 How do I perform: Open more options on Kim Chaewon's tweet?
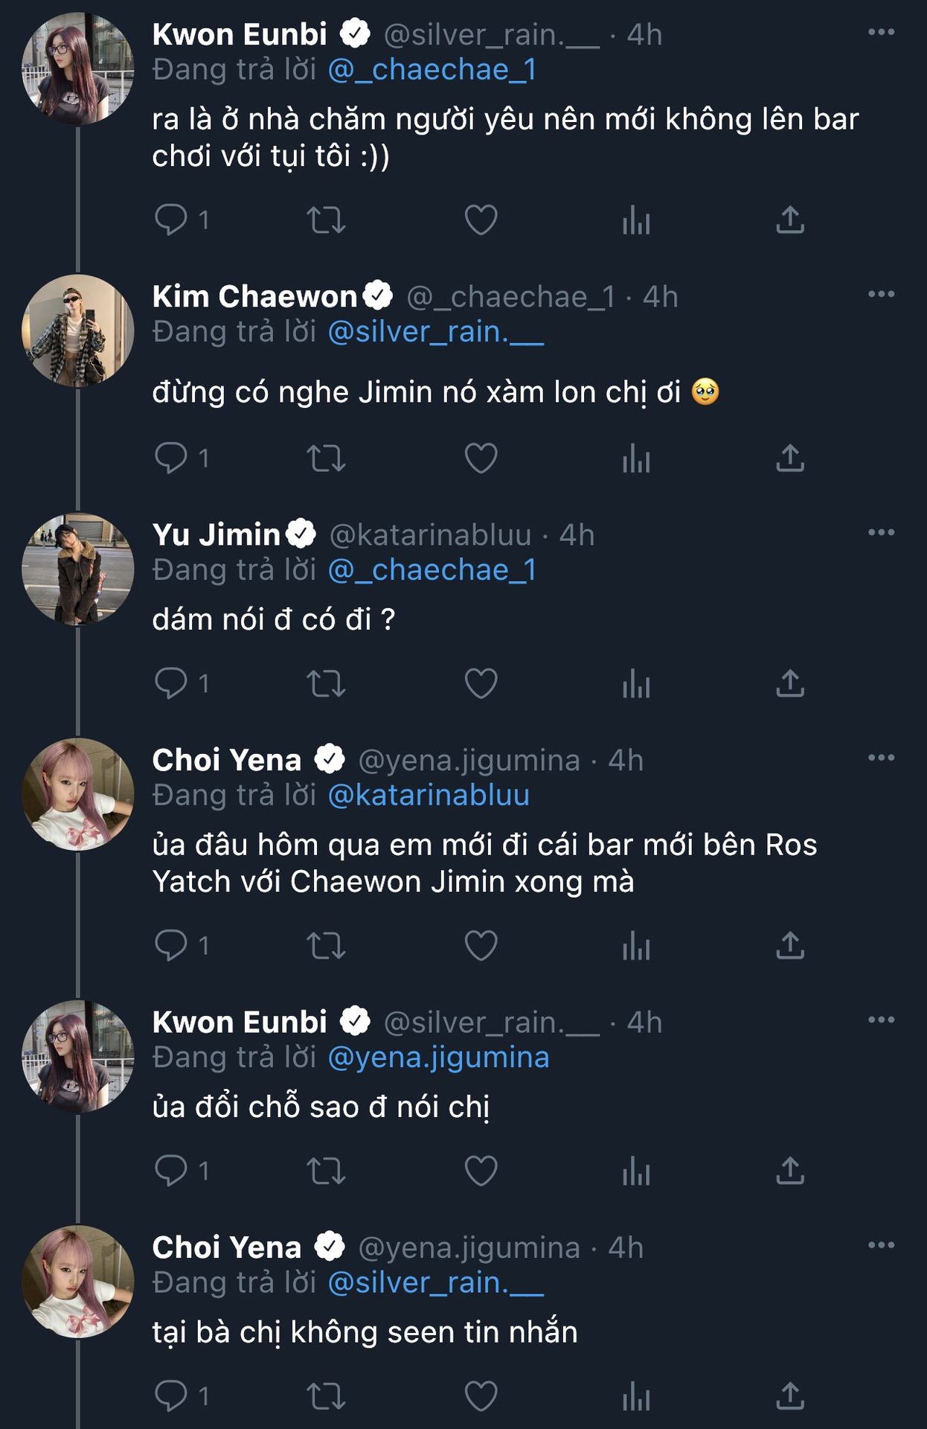(881, 294)
